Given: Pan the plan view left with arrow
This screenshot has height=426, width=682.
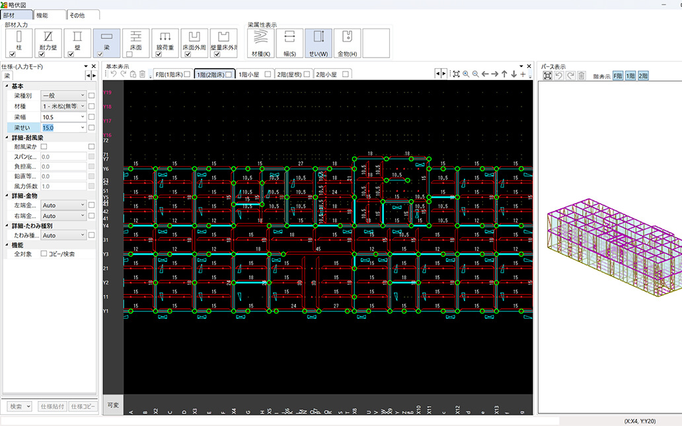Looking at the screenshot, I should [485, 74].
